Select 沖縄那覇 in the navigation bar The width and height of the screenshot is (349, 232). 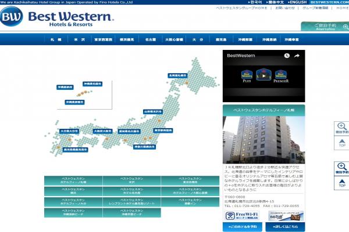(x=245, y=39)
